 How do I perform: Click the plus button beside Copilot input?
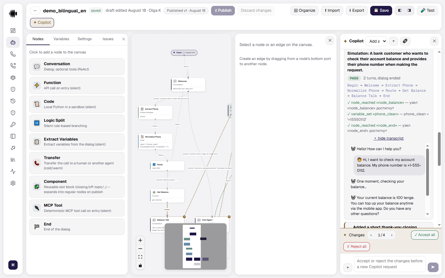point(348,267)
